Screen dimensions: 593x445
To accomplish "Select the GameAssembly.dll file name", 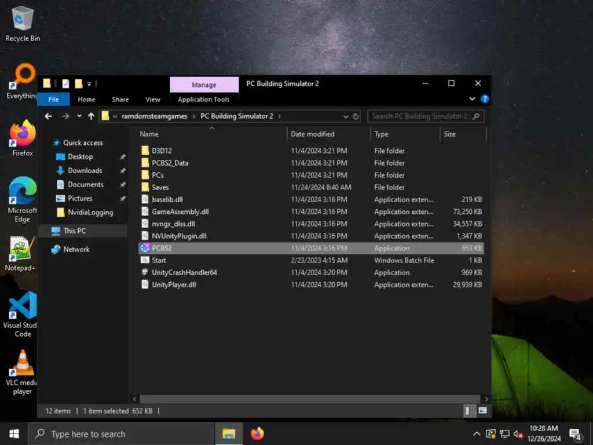I will pyautogui.click(x=180, y=211).
